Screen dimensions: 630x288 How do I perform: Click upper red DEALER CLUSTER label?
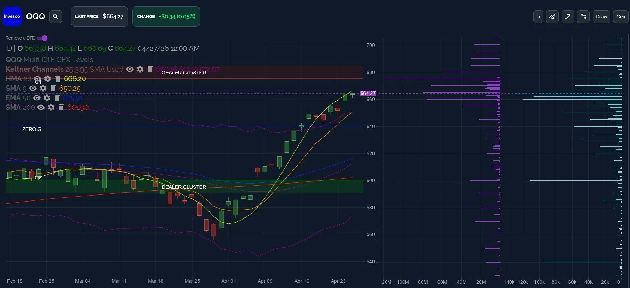tap(184, 73)
